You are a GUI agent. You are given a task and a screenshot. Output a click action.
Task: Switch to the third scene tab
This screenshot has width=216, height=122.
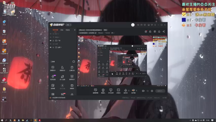(68, 30)
